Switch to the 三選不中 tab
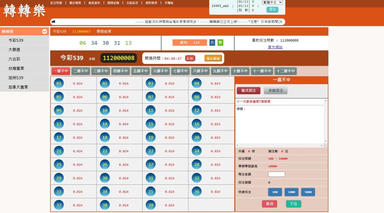The image size is (384, 213). (100, 71)
